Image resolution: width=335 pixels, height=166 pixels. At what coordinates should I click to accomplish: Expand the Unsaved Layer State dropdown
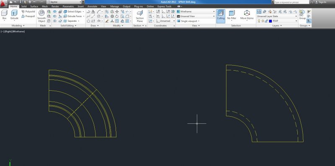[x=277, y=16]
